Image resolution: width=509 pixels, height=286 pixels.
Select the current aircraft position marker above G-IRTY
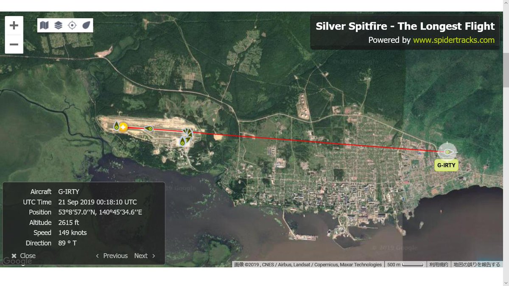[x=447, y=151]
